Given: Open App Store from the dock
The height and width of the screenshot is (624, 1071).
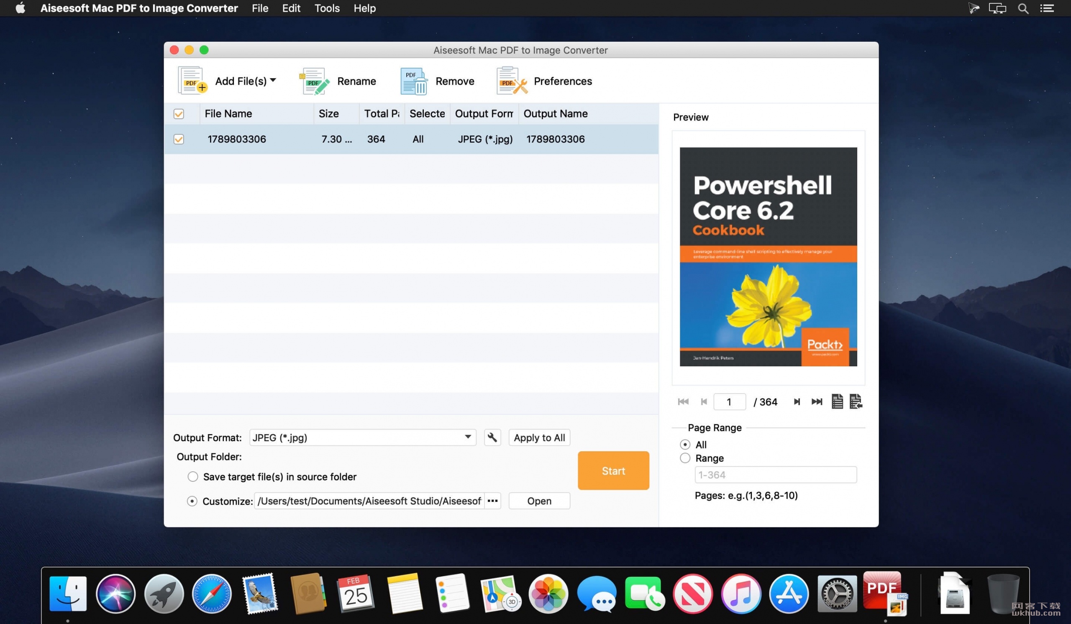Looking at the screenshot, I should point(789,593).
